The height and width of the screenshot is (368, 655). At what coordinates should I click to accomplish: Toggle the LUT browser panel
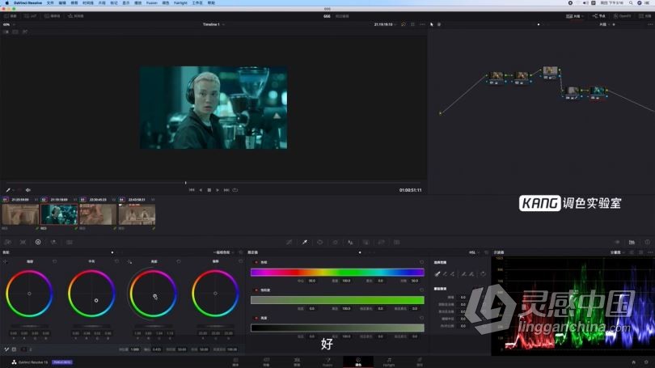[30, 16]
